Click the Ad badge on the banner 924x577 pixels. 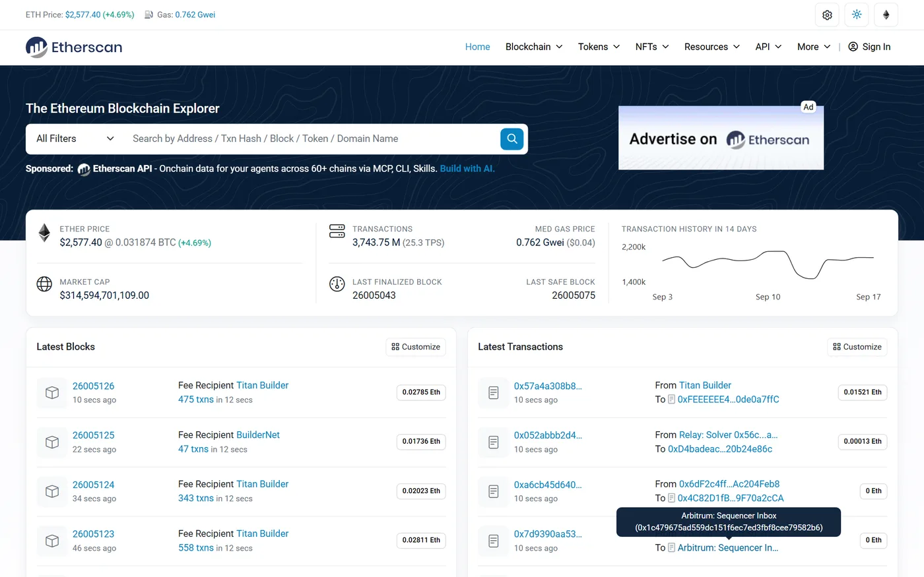(808, 107)
